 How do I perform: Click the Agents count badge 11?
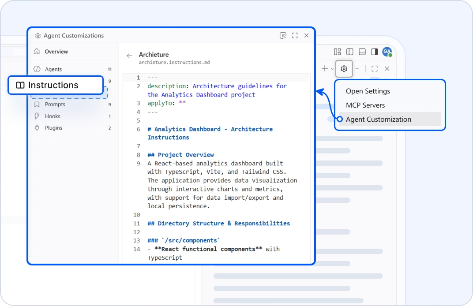click(110, 69)
